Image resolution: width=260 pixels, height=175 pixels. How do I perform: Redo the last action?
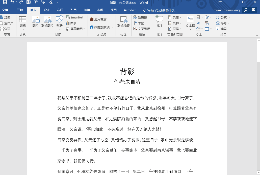click(x=21, y=2)
